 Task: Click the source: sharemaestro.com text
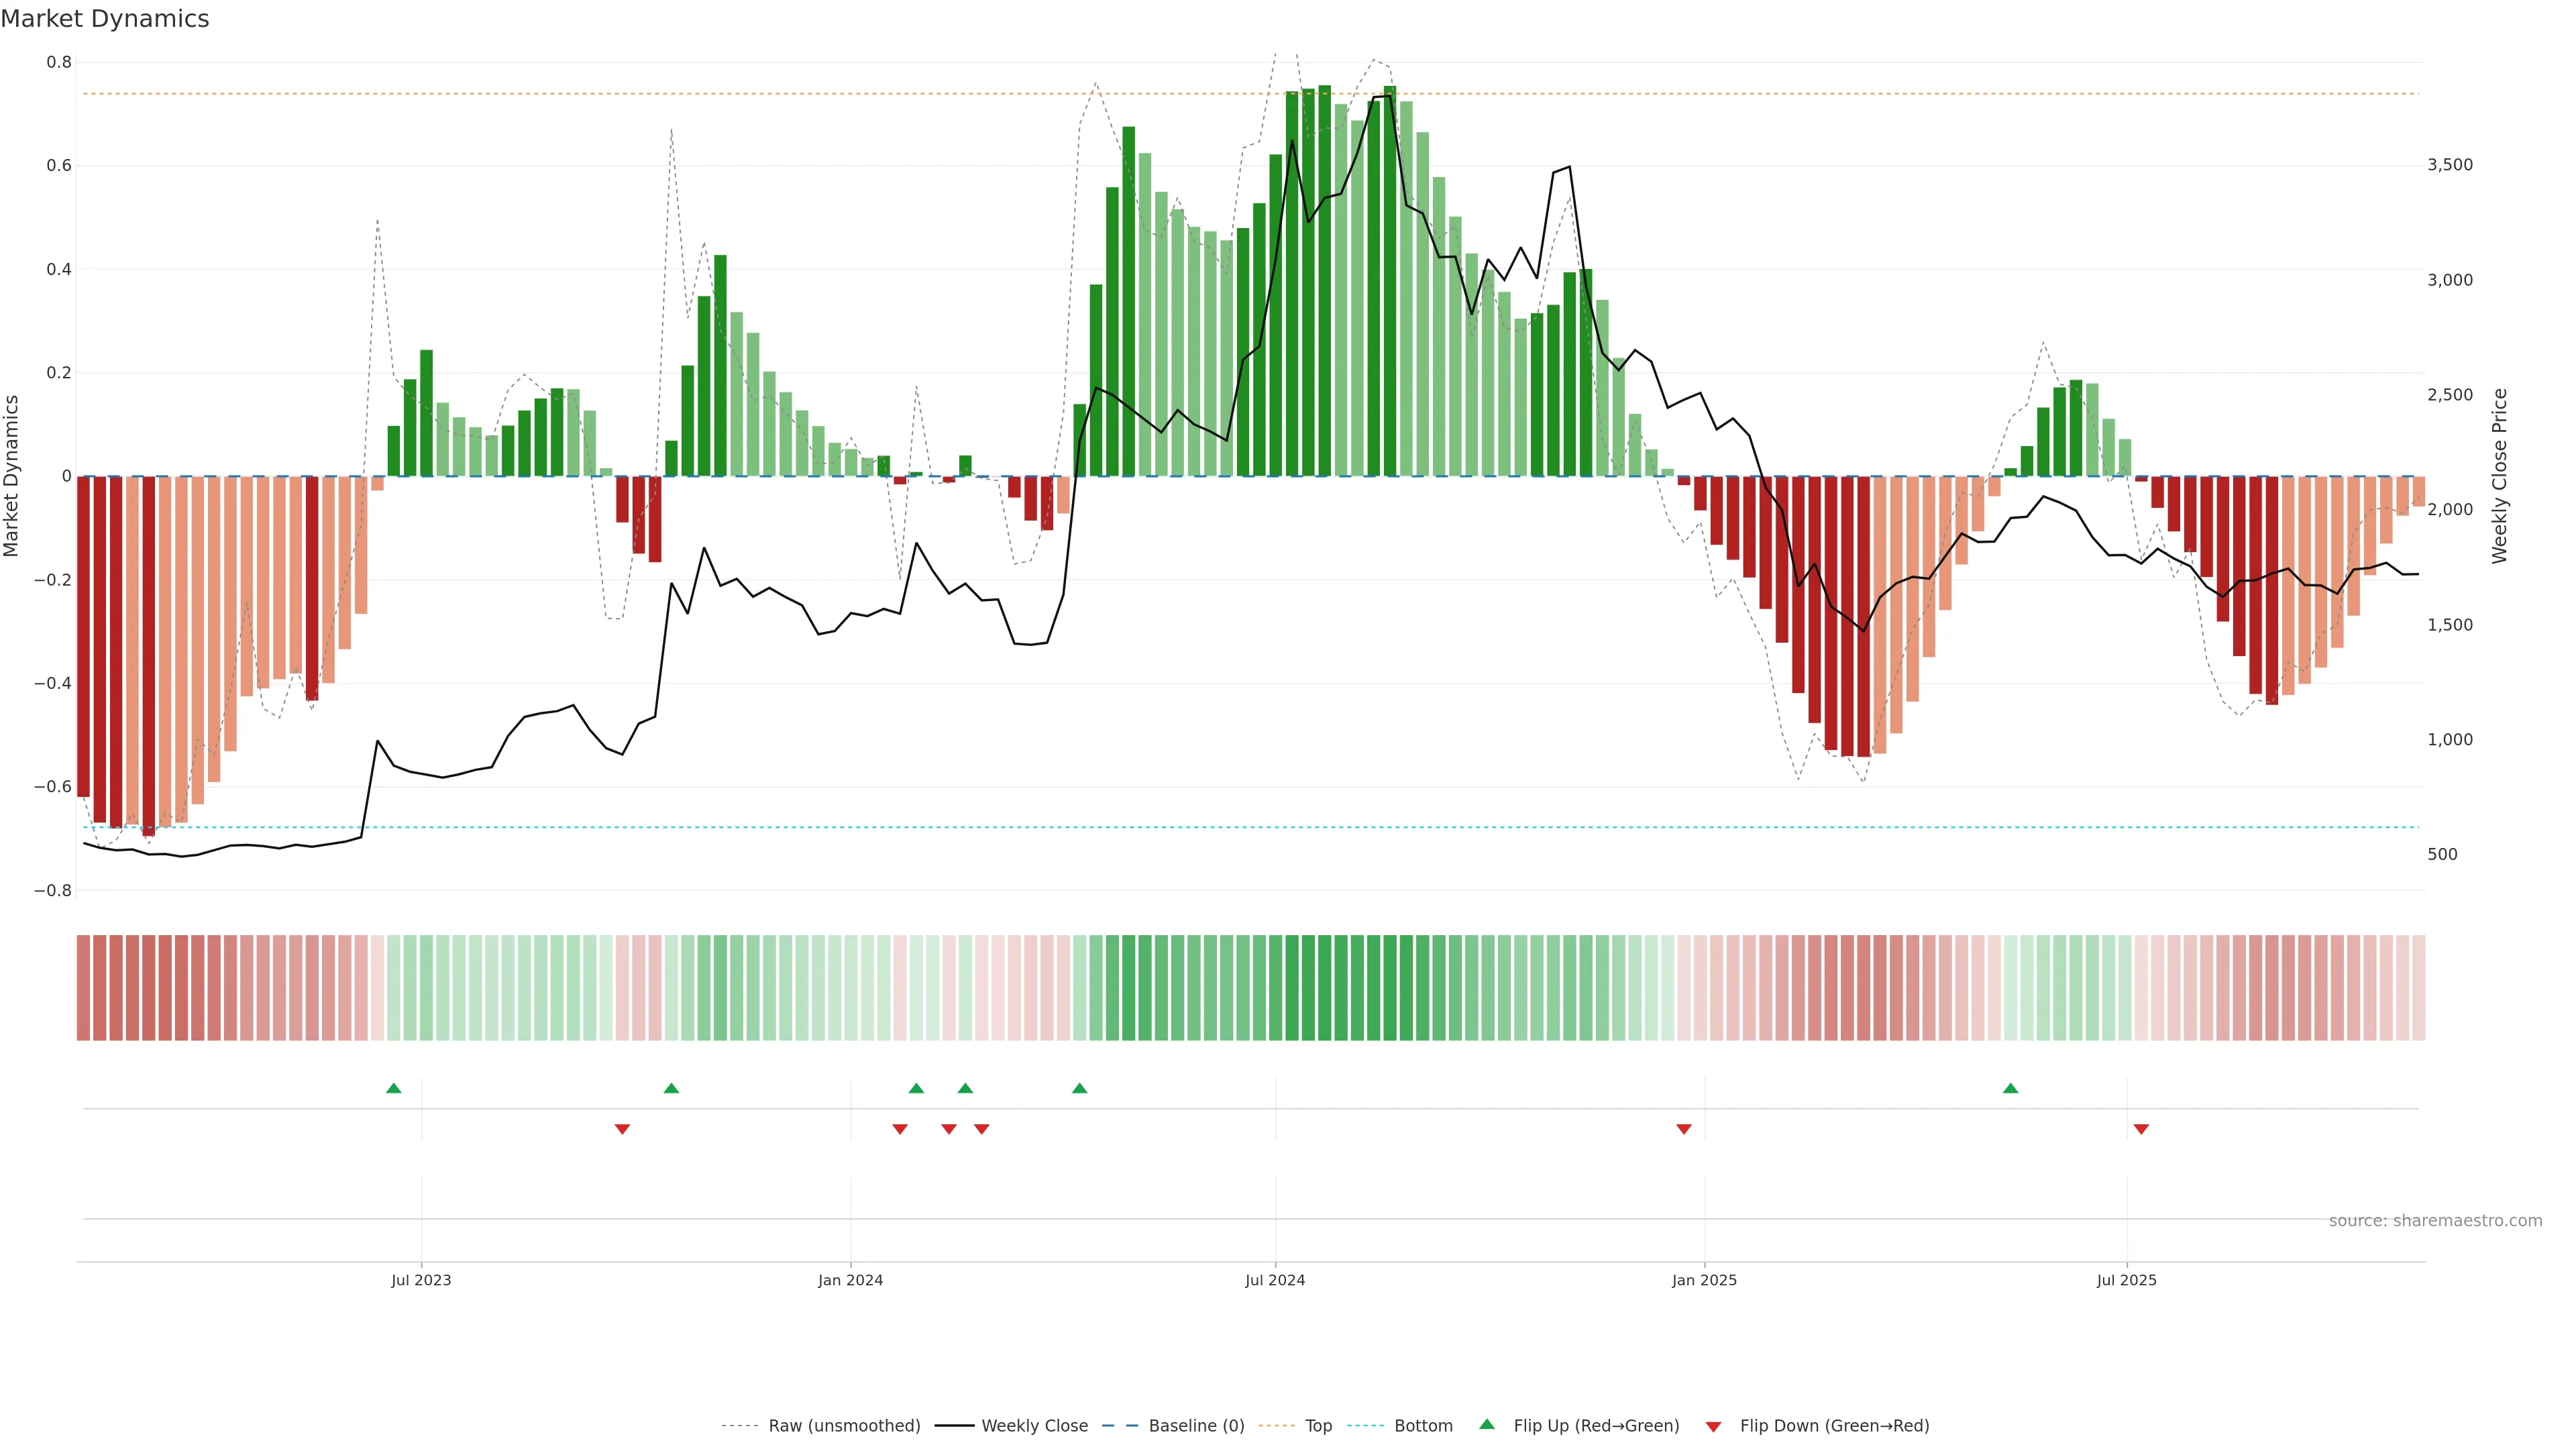point(2435,1221)
